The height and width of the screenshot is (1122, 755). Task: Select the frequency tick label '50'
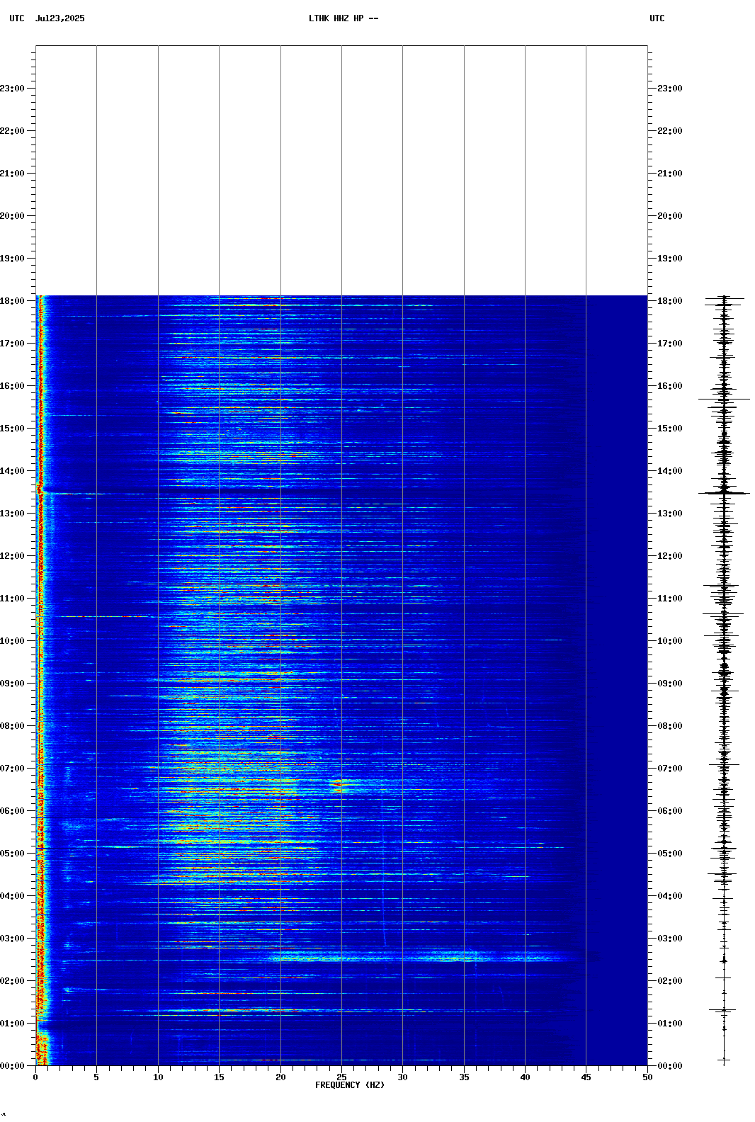(647, 1077)
